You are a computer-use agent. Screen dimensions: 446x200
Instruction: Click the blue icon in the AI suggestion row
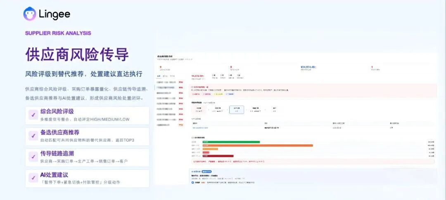tap(192, 182)
